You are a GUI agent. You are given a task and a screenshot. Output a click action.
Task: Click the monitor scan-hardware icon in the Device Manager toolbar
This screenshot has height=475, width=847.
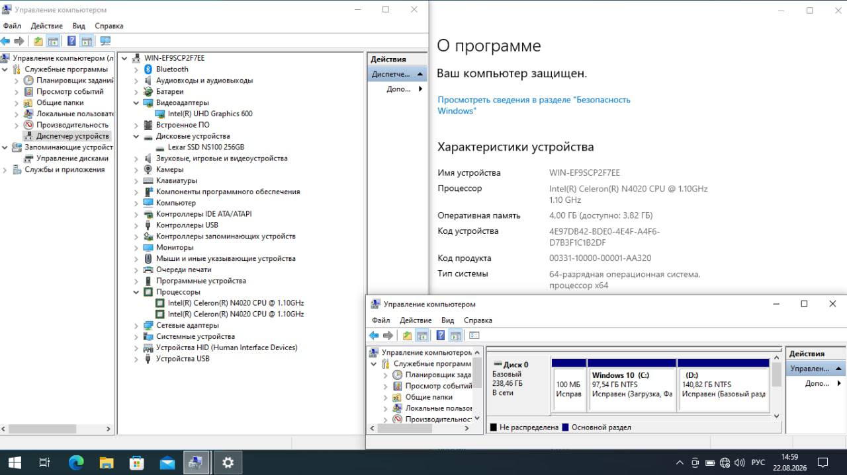coord(105,41)
